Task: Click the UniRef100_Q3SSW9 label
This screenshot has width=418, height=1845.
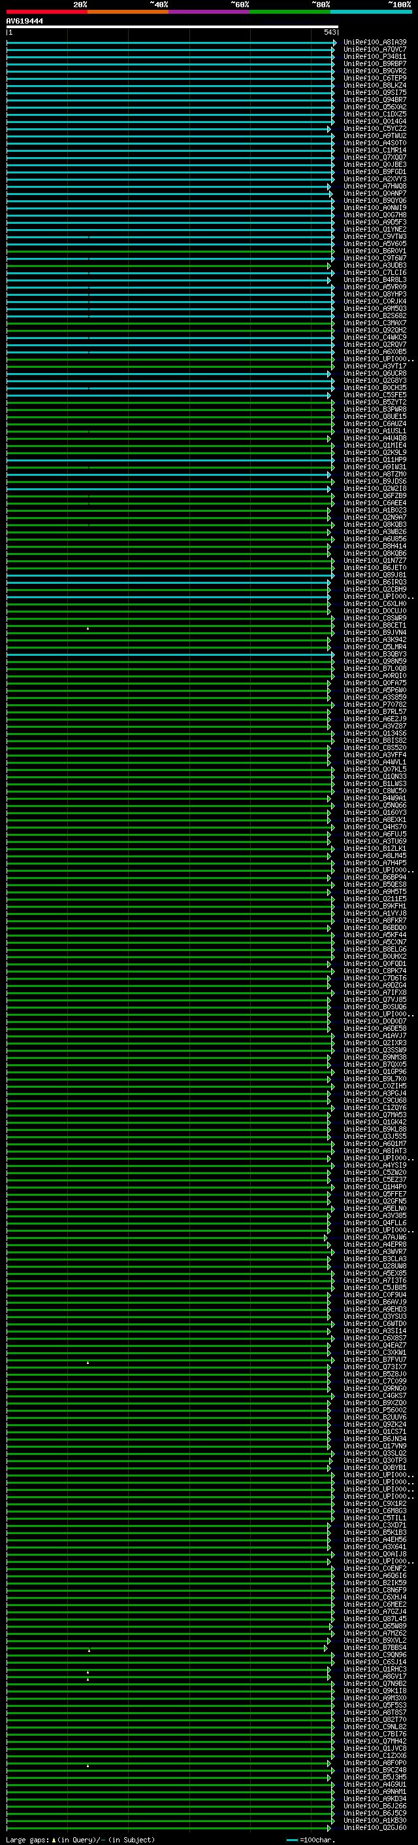Action: pos(375,1050)
